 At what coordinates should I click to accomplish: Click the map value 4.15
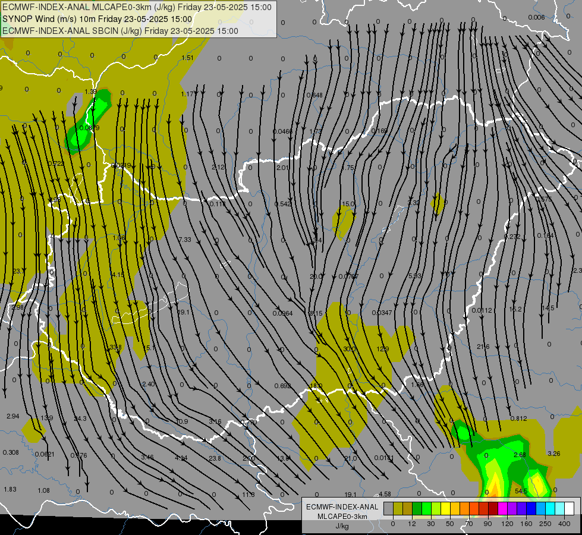[118, 275]
